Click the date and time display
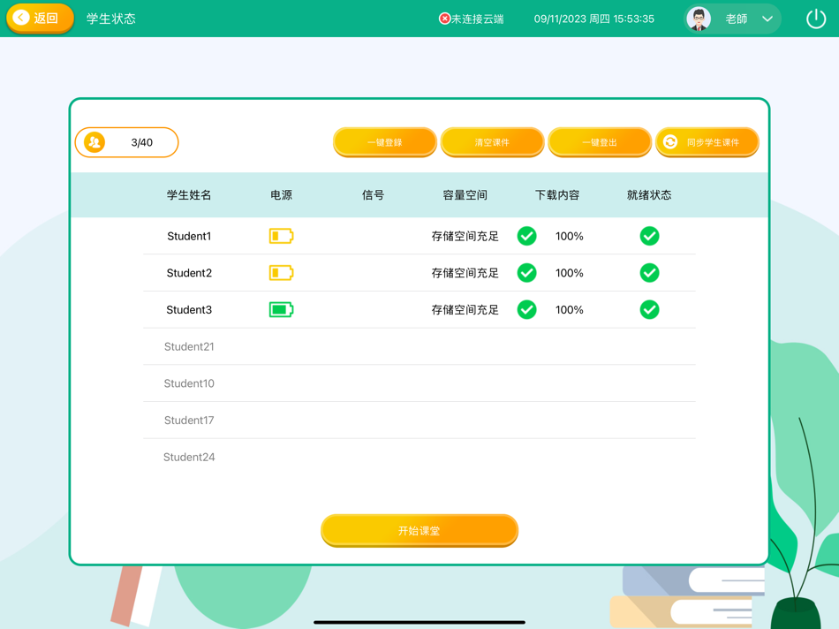 (594, 19)
